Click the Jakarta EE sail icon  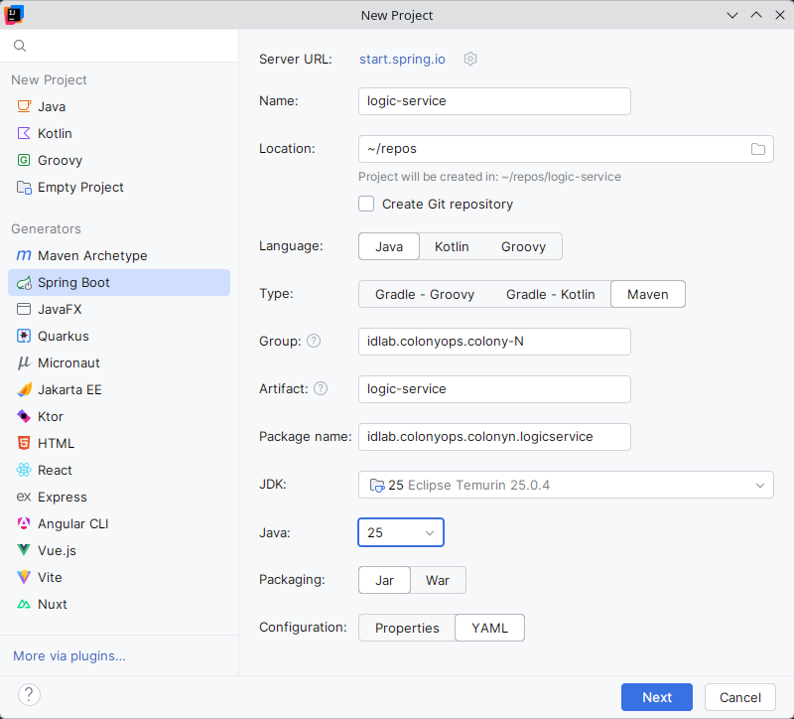coord(24,389)
